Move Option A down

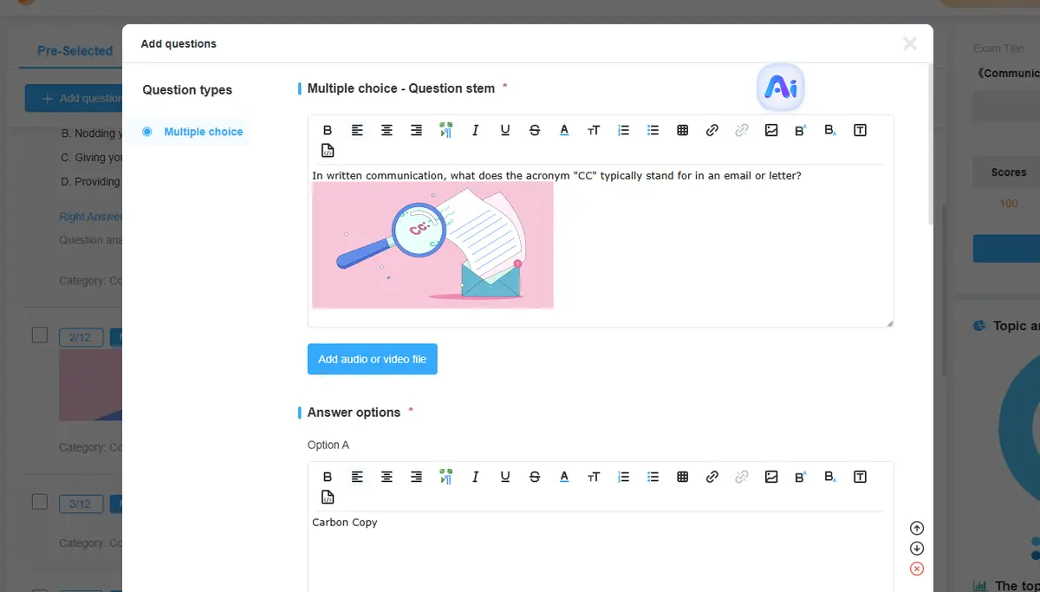(x=917, y=549)
